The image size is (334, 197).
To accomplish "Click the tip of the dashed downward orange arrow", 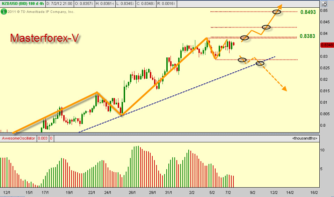I will pyautogui.click(x=285, y=90).
